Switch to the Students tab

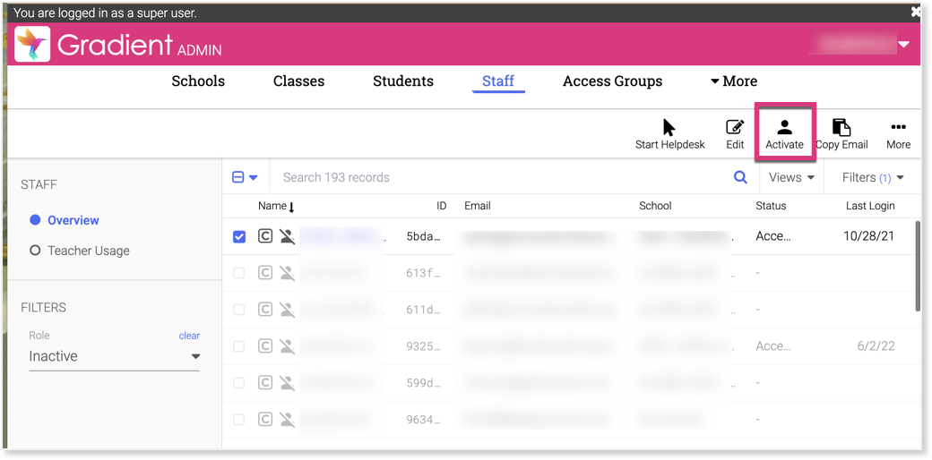pos(403,81)
